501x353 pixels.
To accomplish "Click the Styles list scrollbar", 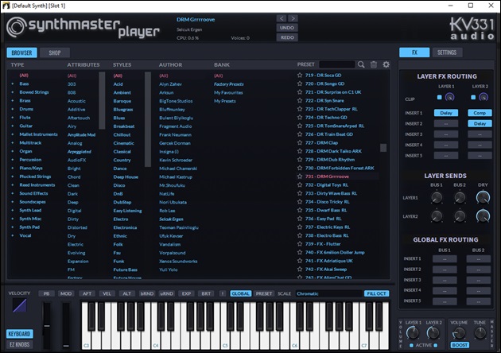I will pos(148,119).
